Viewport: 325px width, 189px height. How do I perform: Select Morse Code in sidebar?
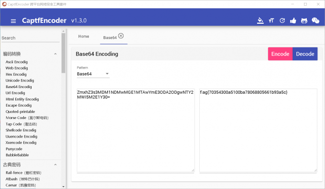tap(27, 118)
